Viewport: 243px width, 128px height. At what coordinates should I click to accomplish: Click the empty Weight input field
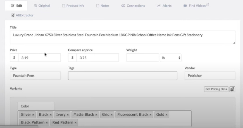pos(143,58)
